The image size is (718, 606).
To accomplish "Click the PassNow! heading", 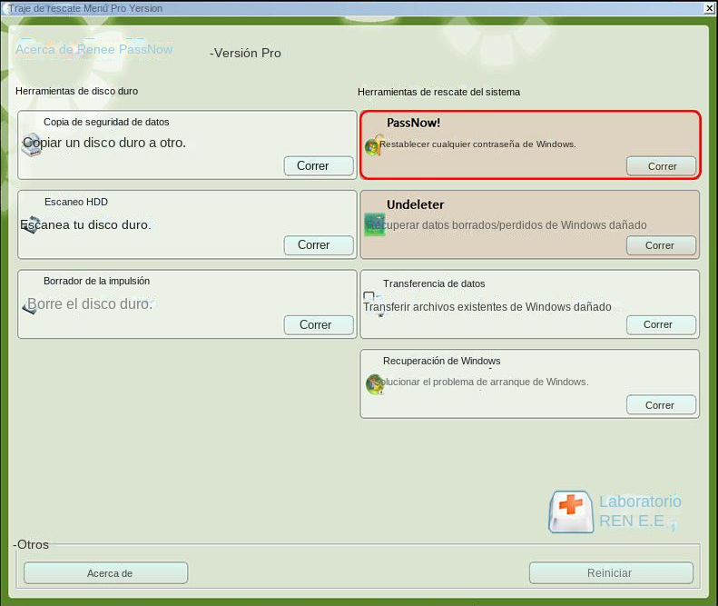I will [414, 123].
